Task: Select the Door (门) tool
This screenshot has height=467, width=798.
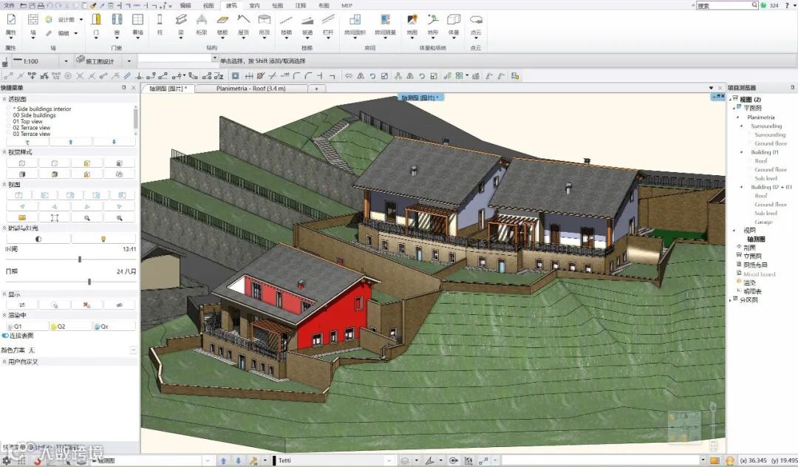Action: (x=96, y=25)
